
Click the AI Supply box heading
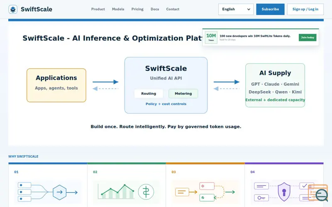[x=275, y=73]
